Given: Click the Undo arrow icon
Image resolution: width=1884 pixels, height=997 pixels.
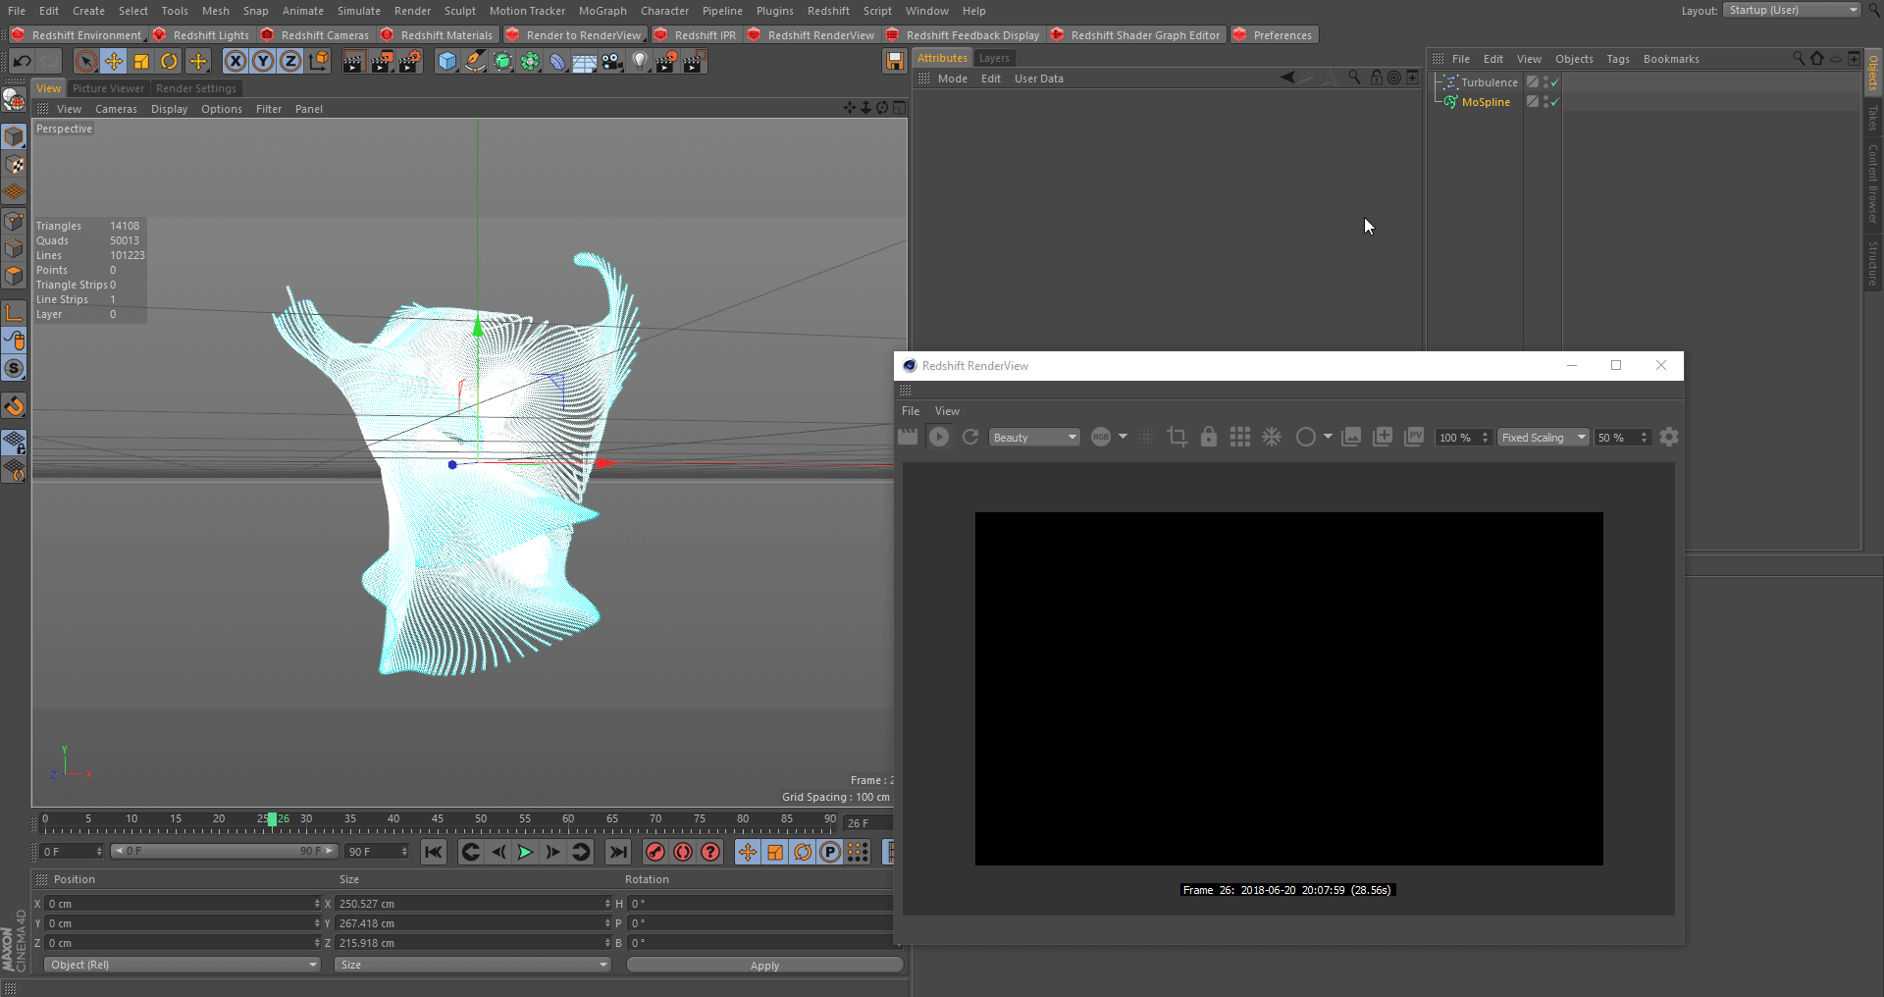Looking at the screenshot, I should pos(22,62).
